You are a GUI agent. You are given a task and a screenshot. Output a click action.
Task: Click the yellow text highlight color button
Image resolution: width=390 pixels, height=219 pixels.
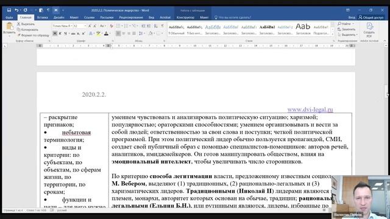click(98, 33)
